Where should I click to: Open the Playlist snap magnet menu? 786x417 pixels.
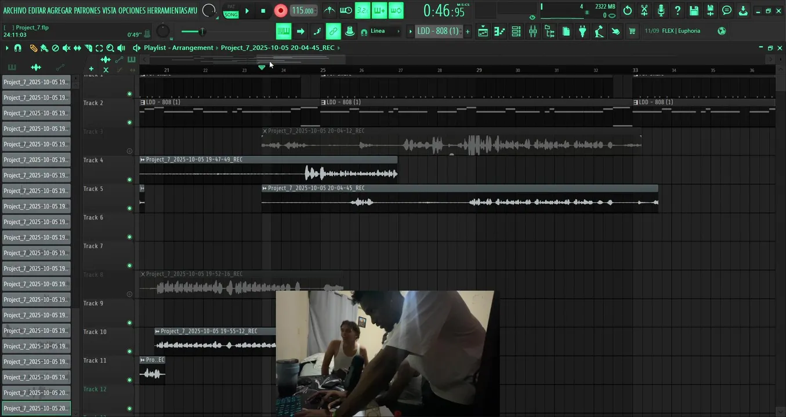click(18, 48)
